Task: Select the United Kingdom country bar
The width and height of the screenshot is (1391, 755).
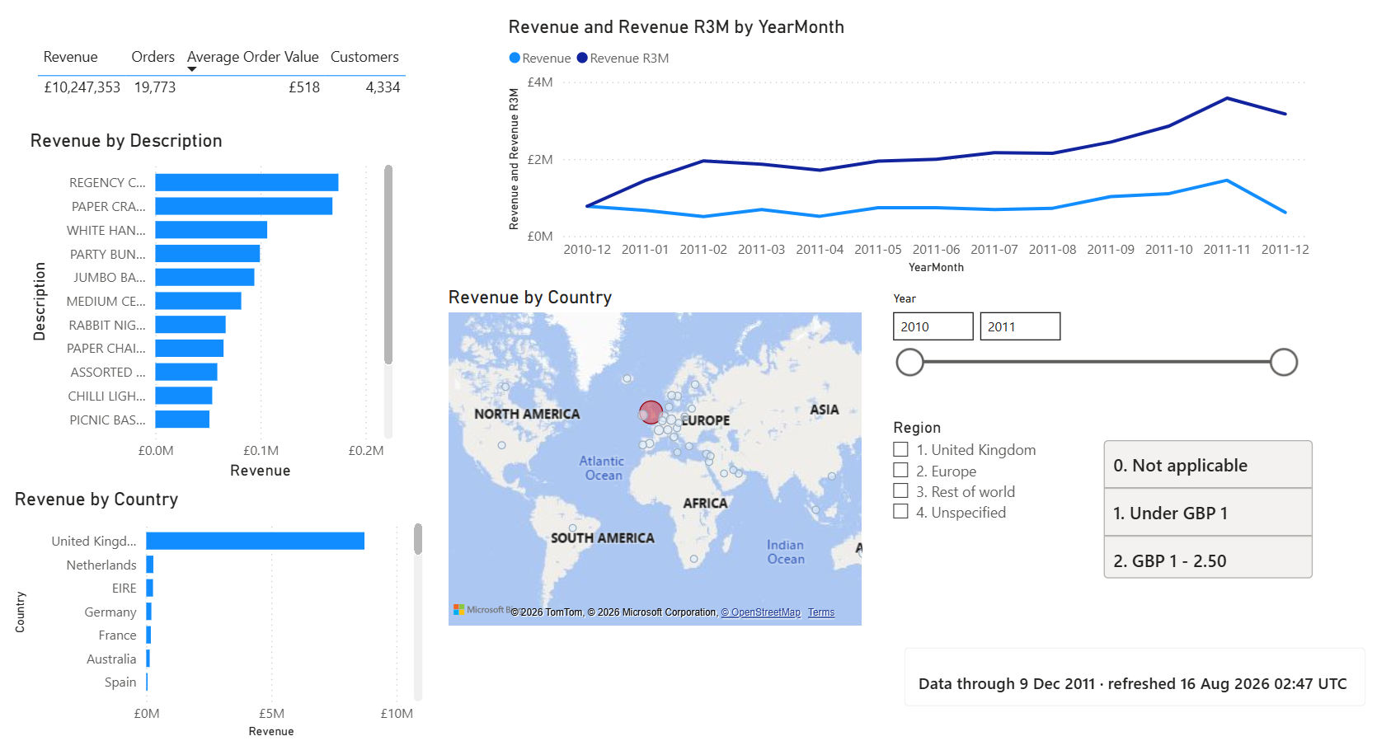Action: pos(256,541)
